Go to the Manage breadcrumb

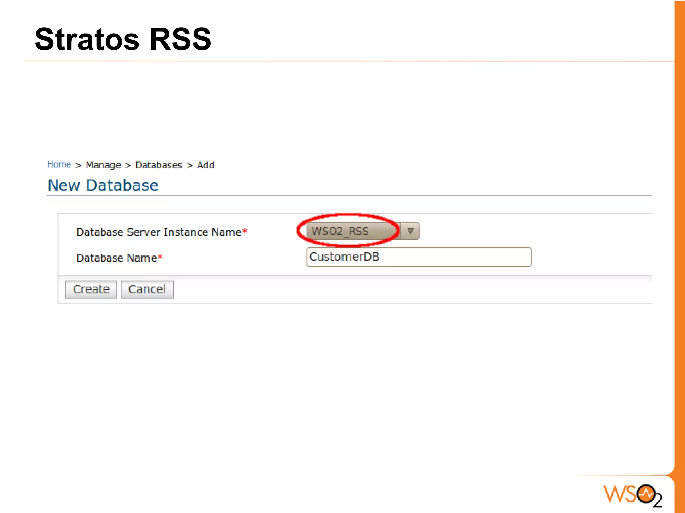click(103, 165)
